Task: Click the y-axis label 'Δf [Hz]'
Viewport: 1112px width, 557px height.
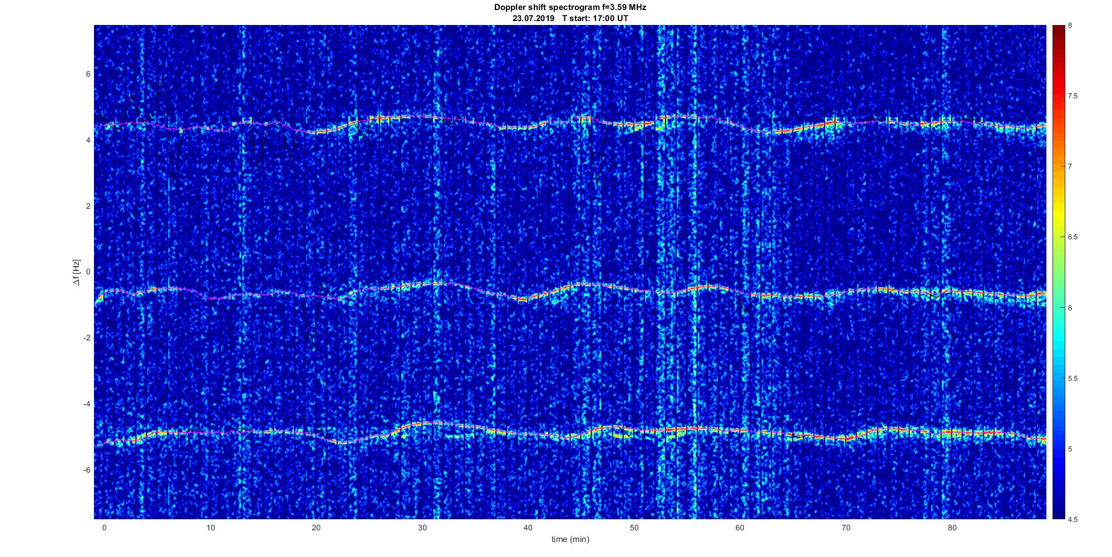Action: point(76,272)
